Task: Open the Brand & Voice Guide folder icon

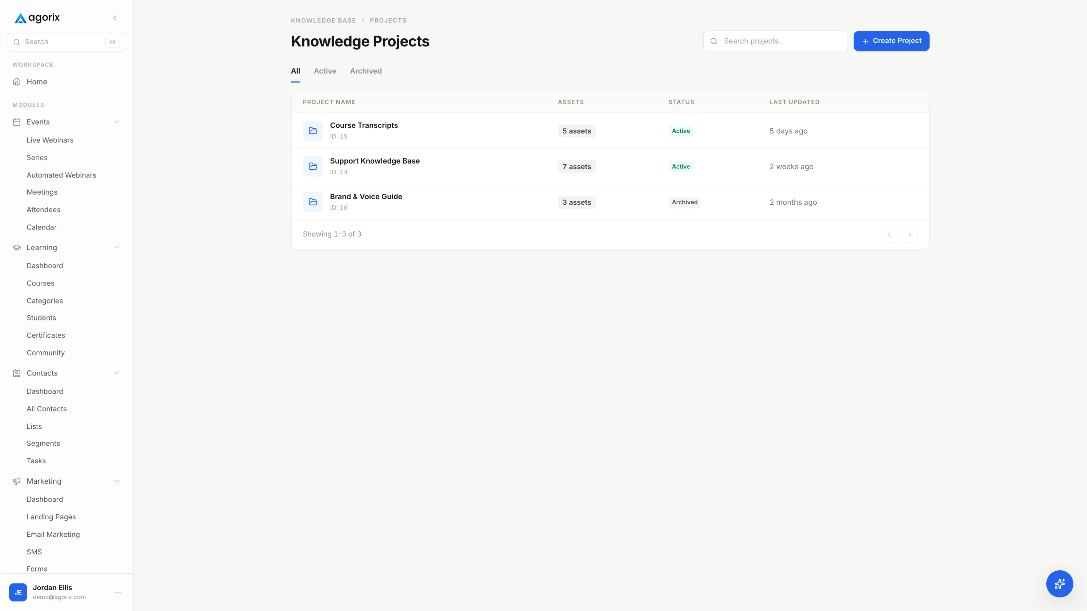Action: pyautogui.click(x=313, y=202)
